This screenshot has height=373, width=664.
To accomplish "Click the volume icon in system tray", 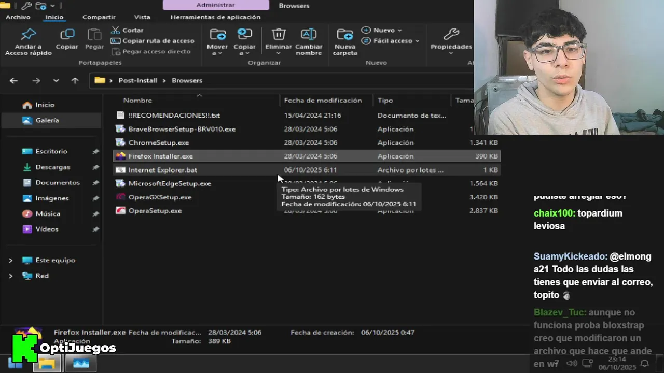I will point(572,364).
